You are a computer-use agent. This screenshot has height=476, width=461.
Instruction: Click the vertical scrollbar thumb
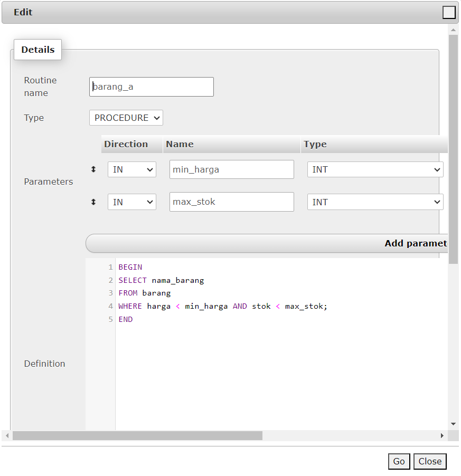coord(453,149)
